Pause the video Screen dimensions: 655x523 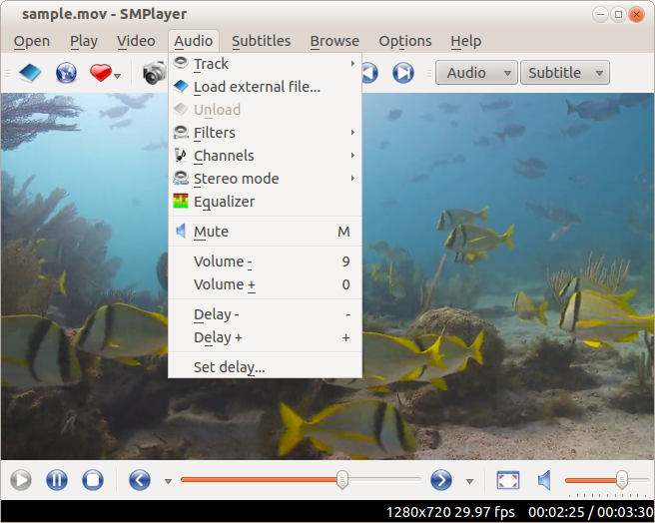click(57, 480)
